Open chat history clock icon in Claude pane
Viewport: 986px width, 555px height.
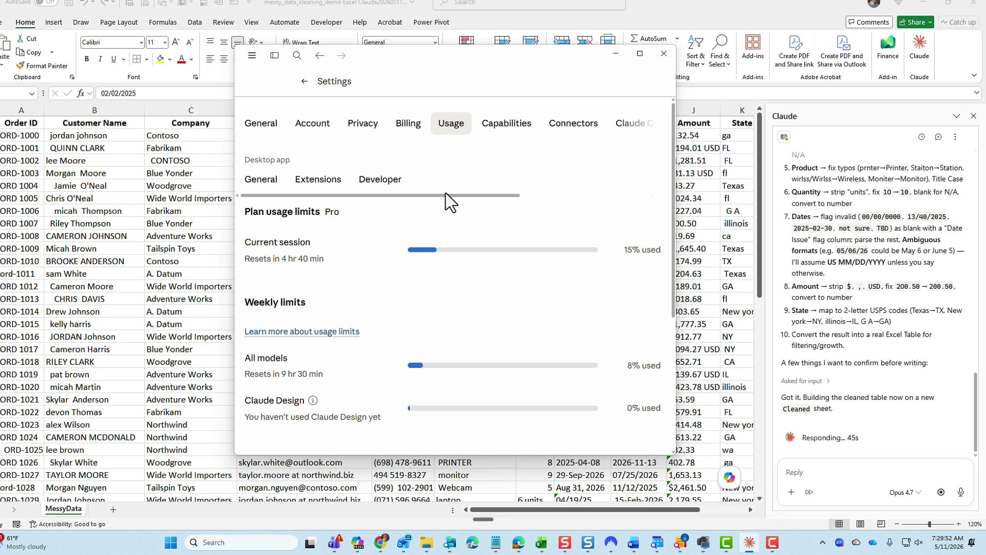tap(921, 137)
